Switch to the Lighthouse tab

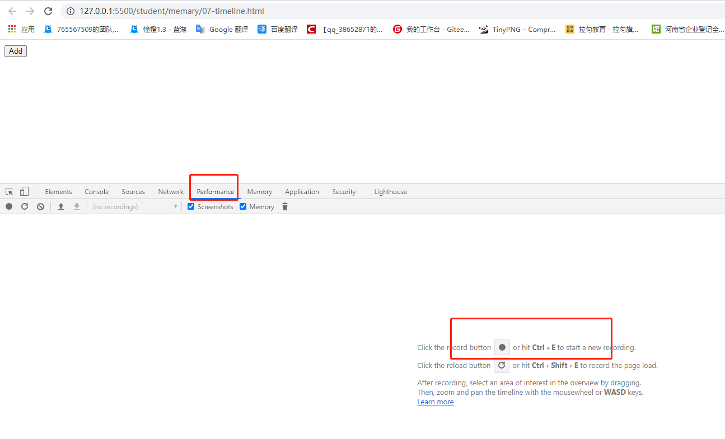pyautogui.click(x=390, y=192)
